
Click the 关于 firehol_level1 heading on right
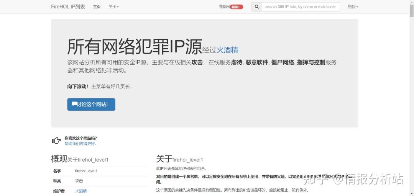179,159
